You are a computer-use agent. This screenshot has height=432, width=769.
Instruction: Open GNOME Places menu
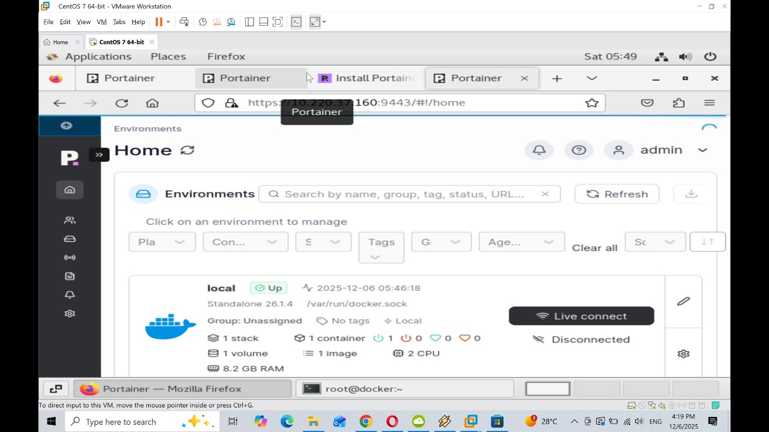[x=168, y=56]
